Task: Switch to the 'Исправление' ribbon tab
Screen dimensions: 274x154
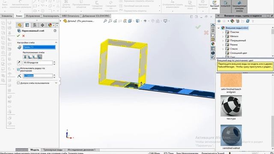Action: tap(33, 16)
